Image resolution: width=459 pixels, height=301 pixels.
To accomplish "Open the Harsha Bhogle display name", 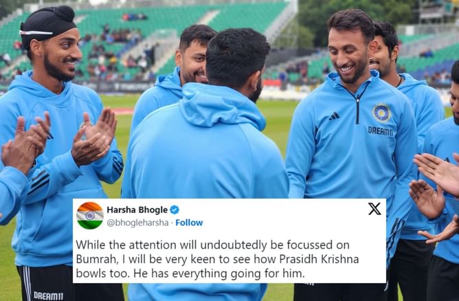I will click(x=137, y=210).
